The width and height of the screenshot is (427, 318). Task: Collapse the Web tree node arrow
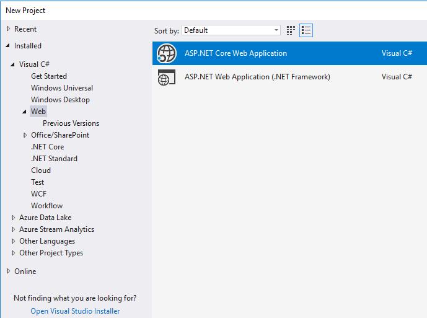click(25, 112)
